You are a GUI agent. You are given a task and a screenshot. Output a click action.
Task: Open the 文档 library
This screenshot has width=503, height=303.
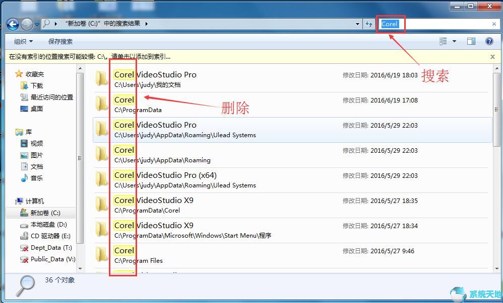37,167
